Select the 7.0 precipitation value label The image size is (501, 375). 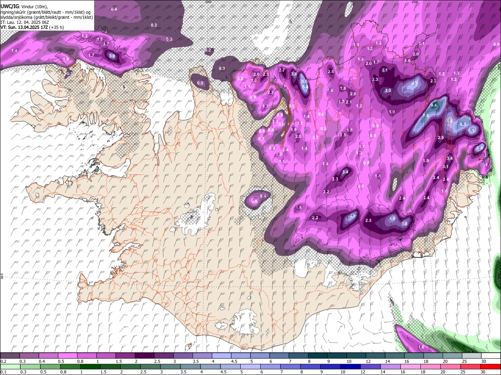[426, 116]
